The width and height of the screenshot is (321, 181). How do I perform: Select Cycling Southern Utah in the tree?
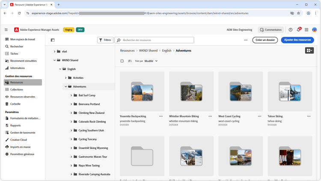[91, 131]
